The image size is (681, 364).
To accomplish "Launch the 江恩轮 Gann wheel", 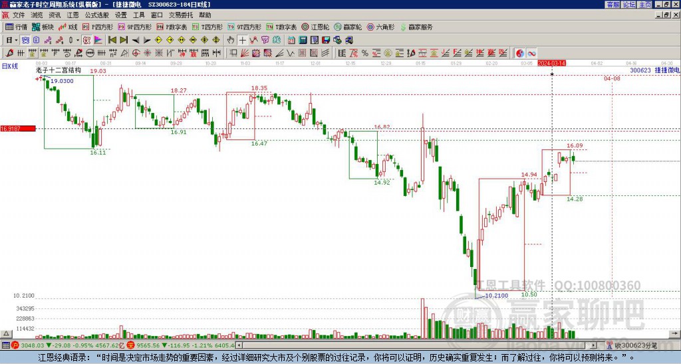I will 315,27.
